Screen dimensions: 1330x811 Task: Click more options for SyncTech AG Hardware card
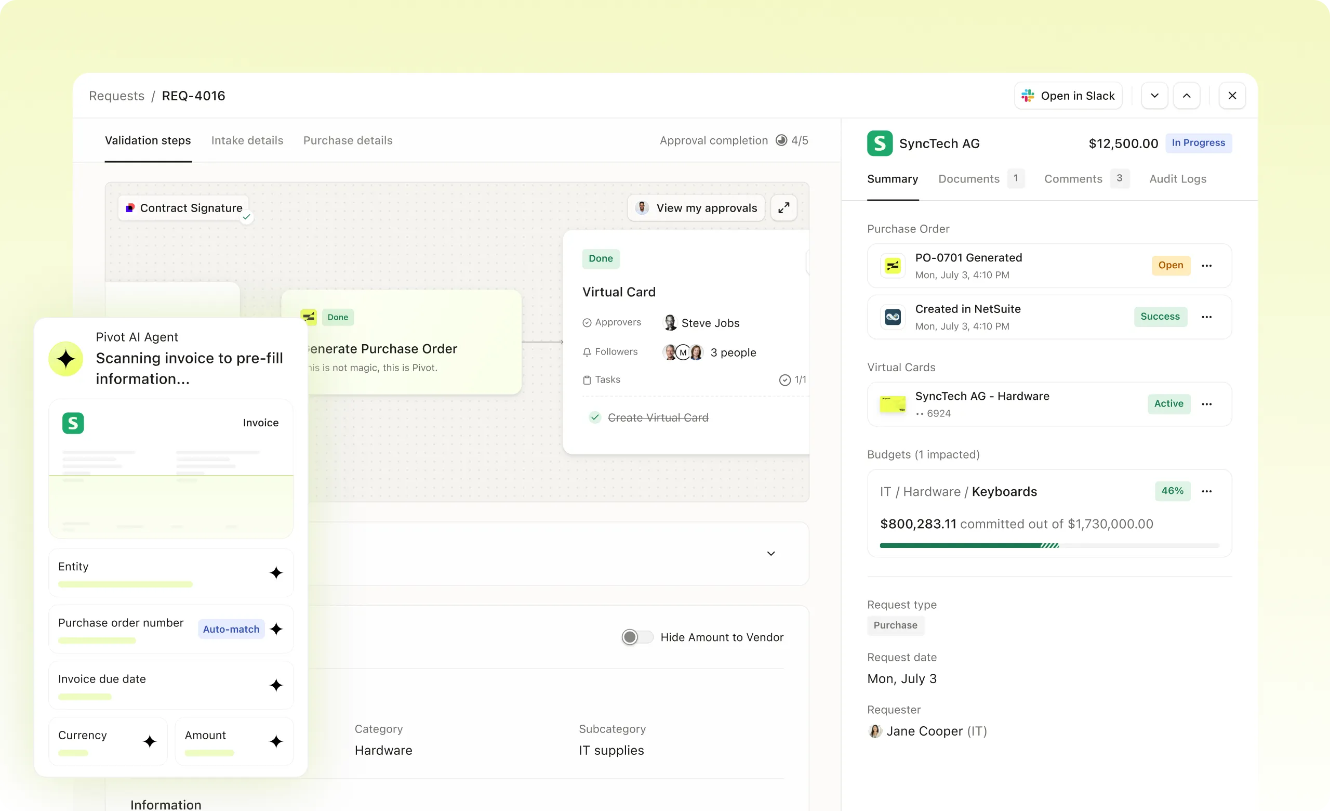tap(1206, 404)
